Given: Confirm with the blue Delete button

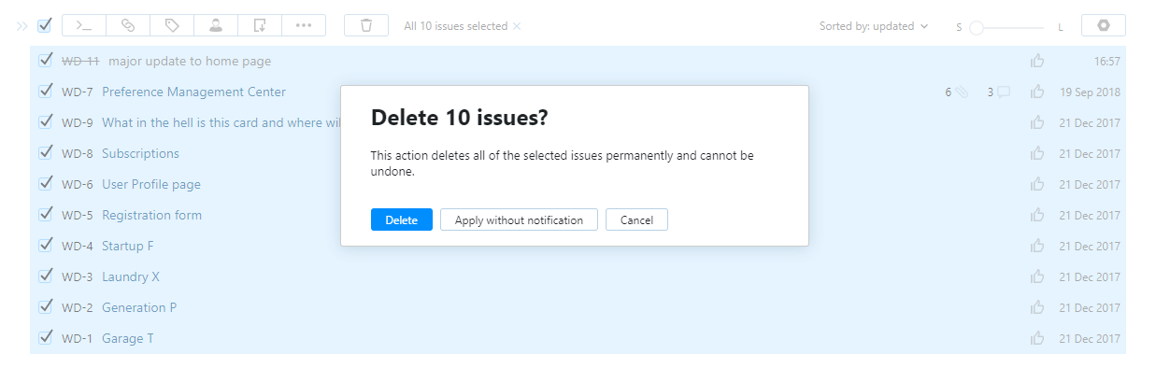Looking at the screenshot, I should click(402, 220).
